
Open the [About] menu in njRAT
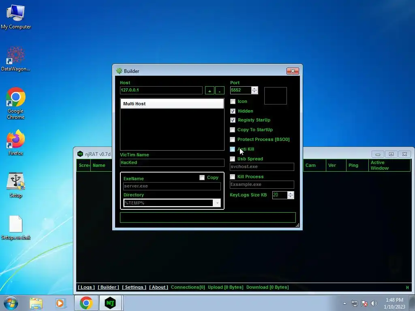[158, 287]
